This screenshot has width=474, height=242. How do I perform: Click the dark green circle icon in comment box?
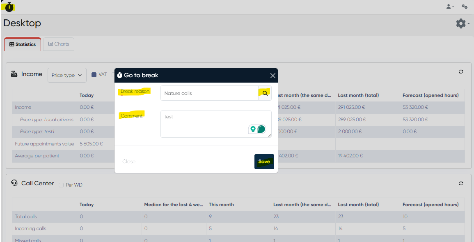(261, 129)
